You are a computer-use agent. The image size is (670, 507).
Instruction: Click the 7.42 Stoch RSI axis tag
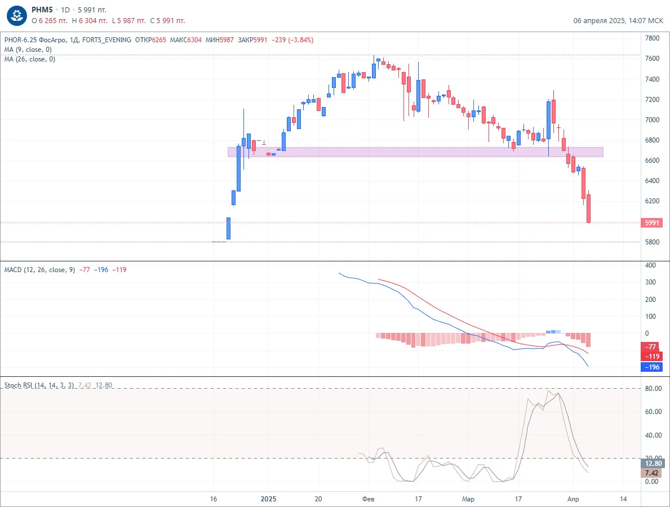tap(651, 473)
